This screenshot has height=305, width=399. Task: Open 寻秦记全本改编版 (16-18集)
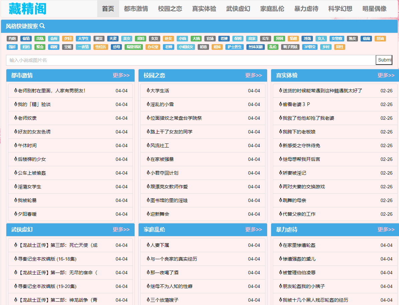coord(47,259)
